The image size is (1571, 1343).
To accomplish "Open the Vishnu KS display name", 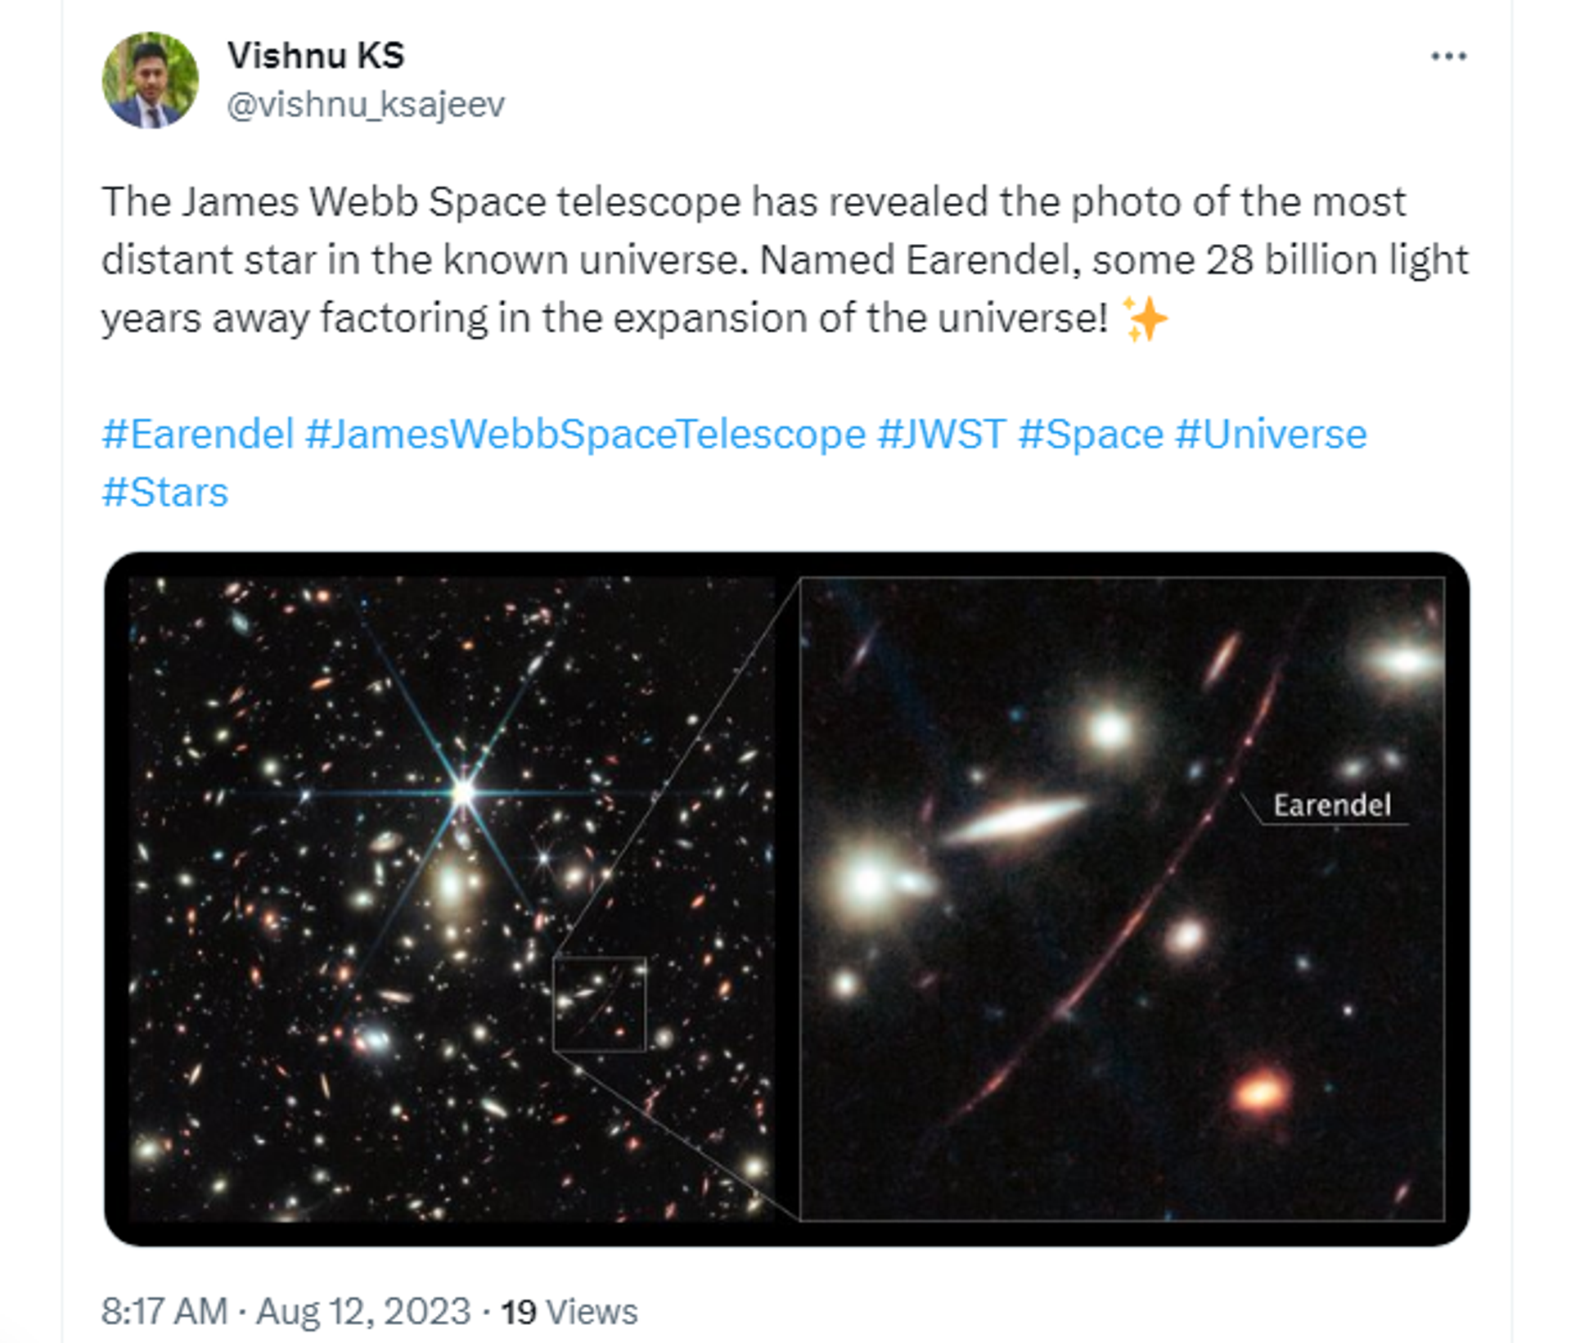I will [316, 56].
